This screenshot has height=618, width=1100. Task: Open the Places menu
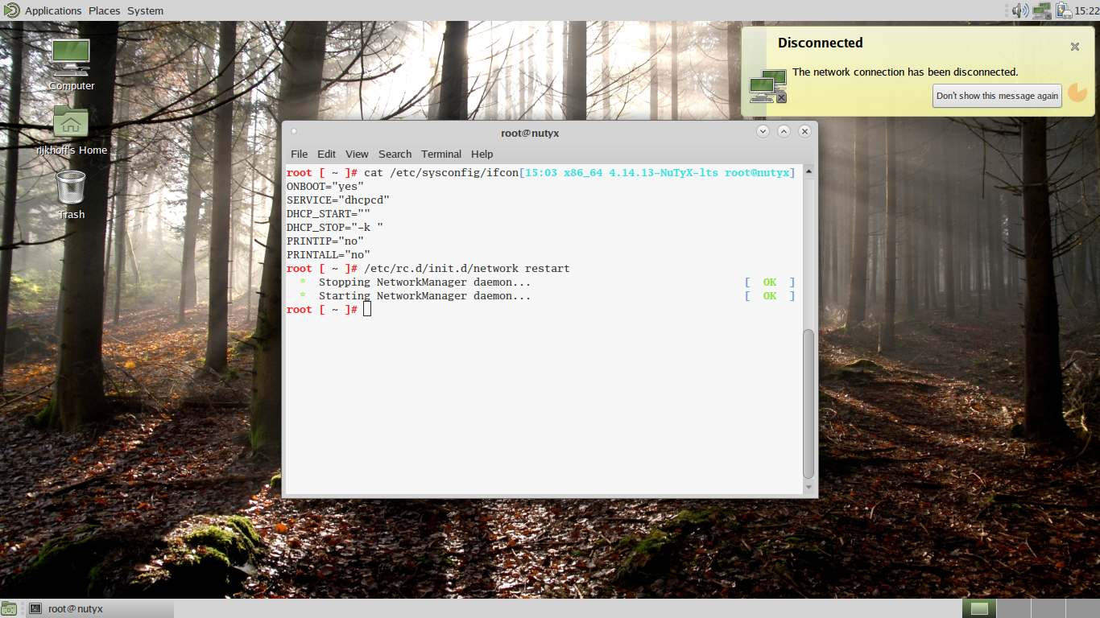(104, 10)
